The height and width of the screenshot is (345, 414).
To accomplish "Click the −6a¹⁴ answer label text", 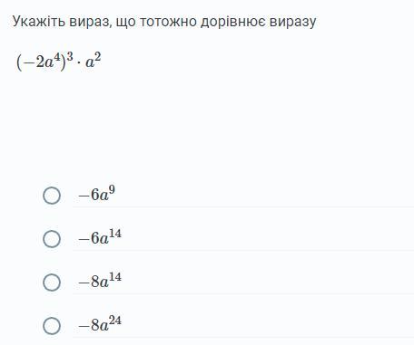I will pos(100,237).
